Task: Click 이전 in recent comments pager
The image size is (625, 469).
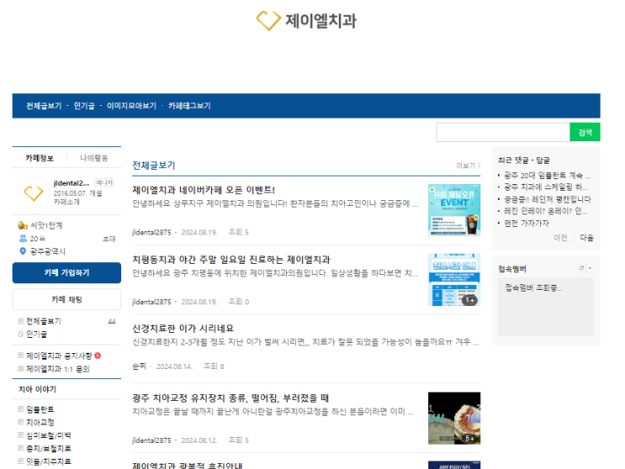Action: pyautogui.click(x=560, y=238)
